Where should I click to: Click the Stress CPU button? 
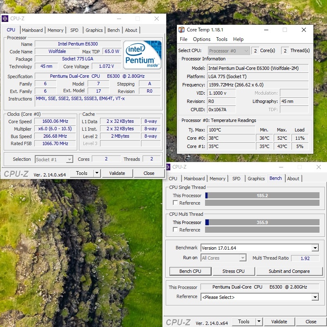coord(233,271)
